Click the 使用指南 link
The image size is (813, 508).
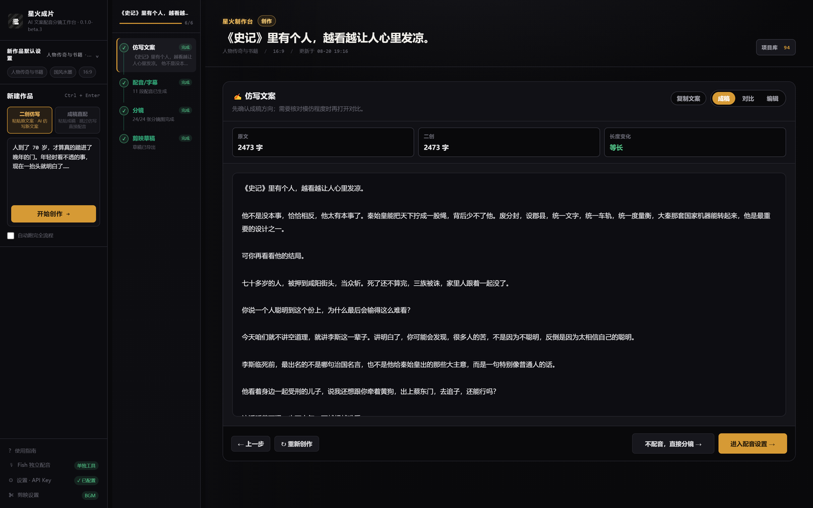click(x=25, y=450)
